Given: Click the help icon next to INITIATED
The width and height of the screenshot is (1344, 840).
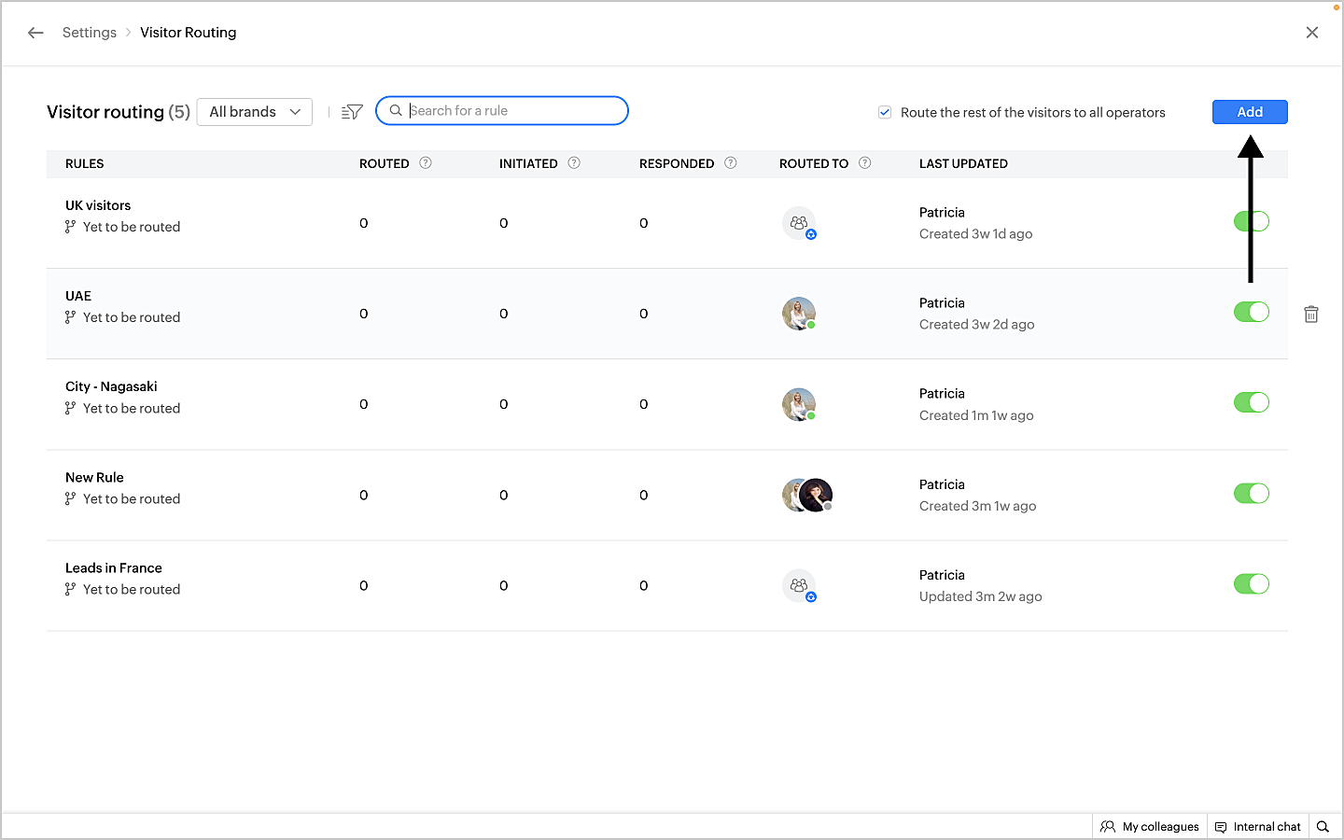Looking at the screenshot, I should 574,163.
